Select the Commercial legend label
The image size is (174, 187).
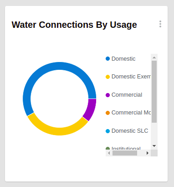(x=127, y=95)
